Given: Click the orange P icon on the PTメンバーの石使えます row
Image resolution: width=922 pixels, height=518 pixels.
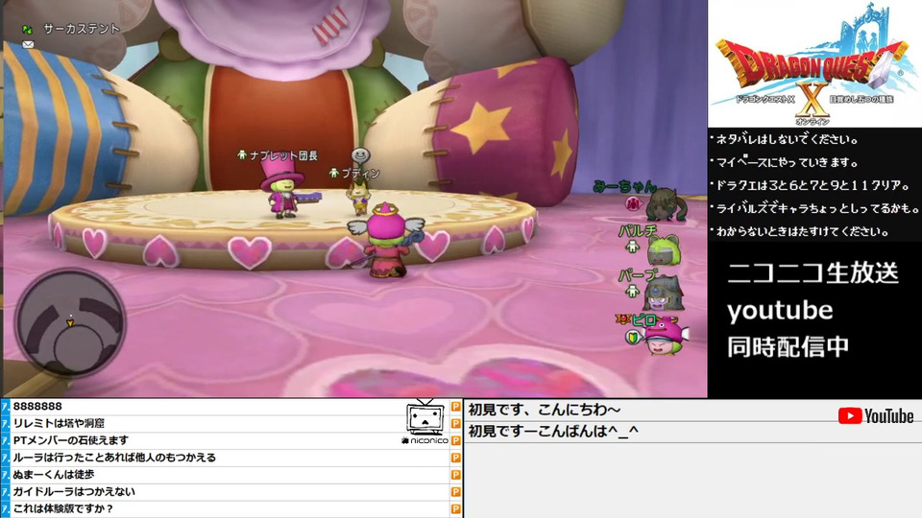Looking at the screenshot, I should 455,440.
